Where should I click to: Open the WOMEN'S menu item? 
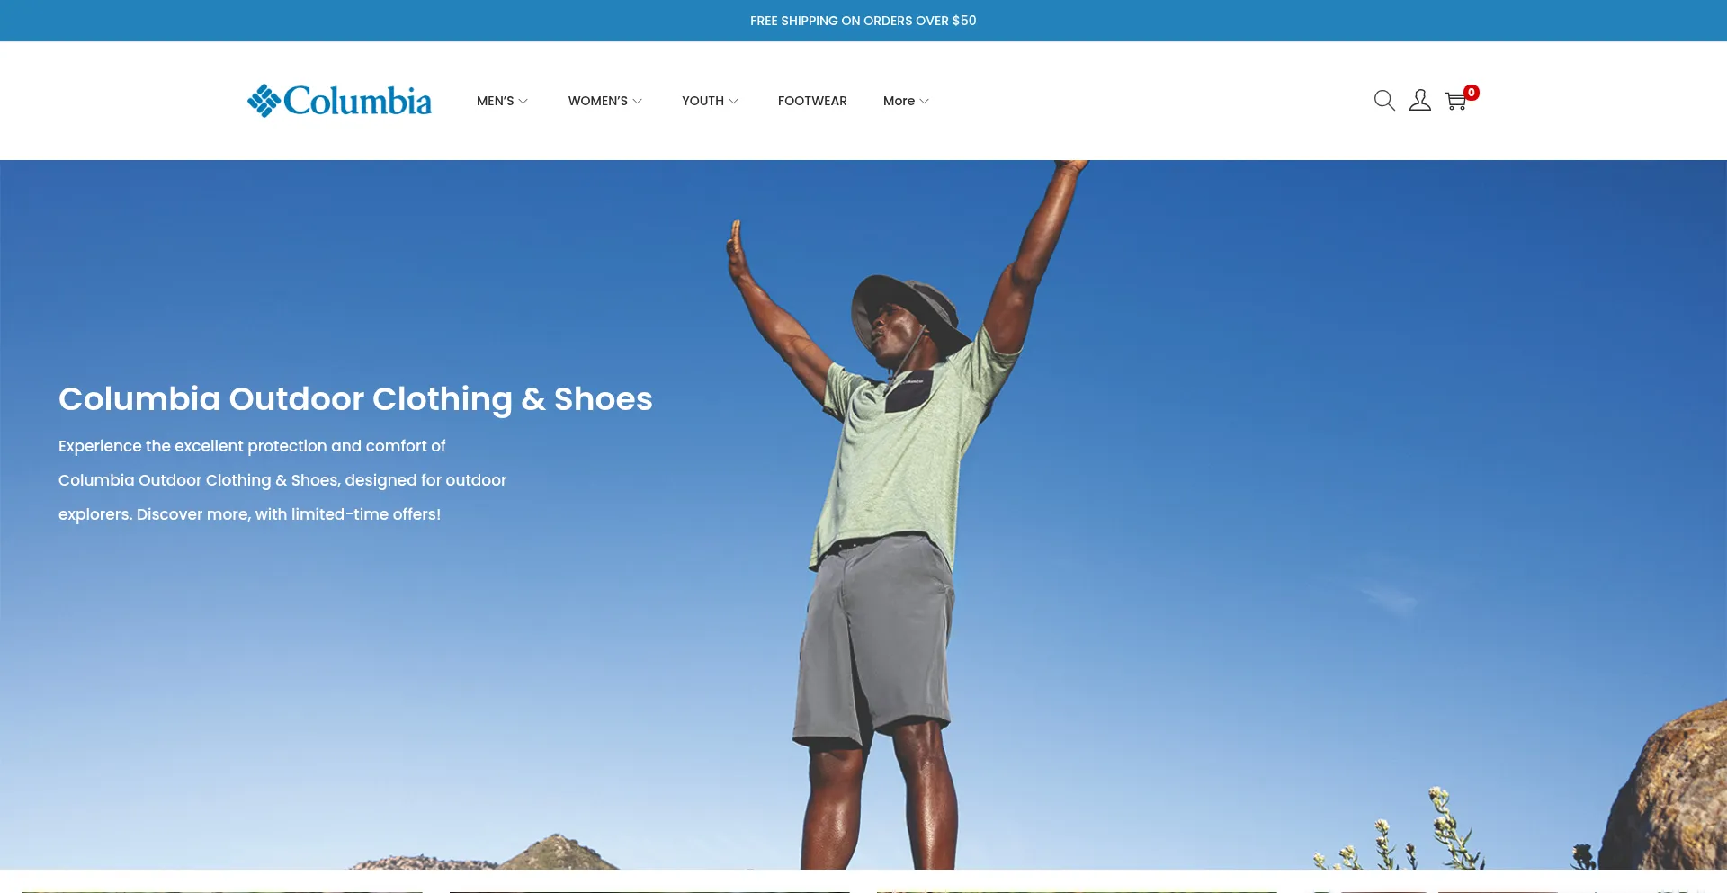[x=598, y=101]
